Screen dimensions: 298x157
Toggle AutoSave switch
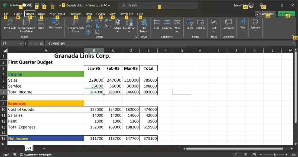tap(27, 5)
